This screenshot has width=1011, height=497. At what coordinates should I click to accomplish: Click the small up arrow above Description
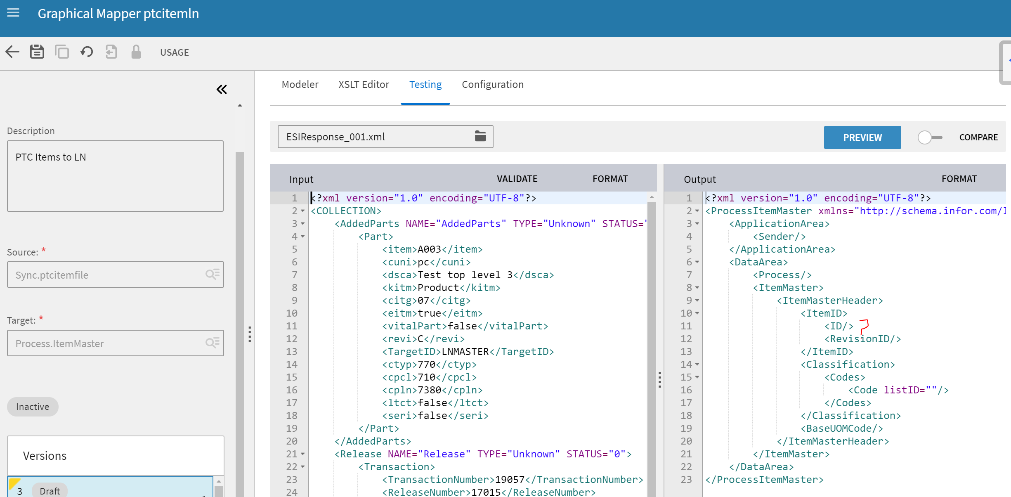240,106
